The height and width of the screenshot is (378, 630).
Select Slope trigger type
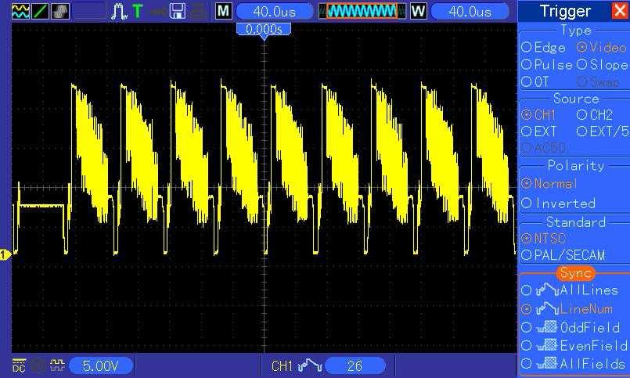click(x=603, y=64)
